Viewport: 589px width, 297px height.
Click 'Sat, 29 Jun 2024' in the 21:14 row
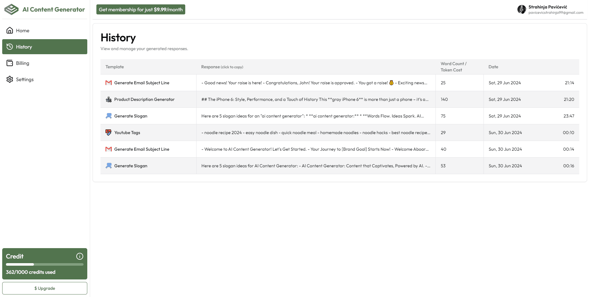(x=505, y=83)
